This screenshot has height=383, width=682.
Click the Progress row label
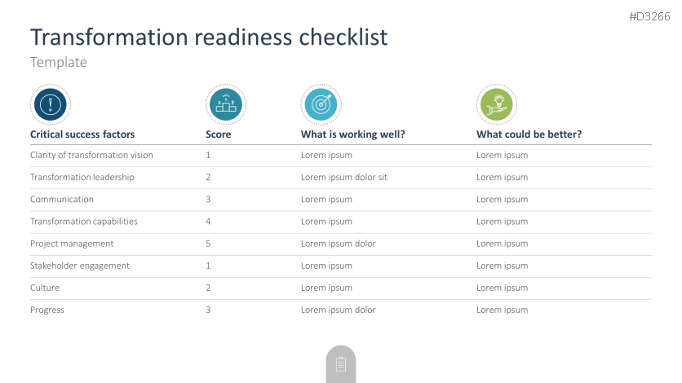[x=47, y=310]
